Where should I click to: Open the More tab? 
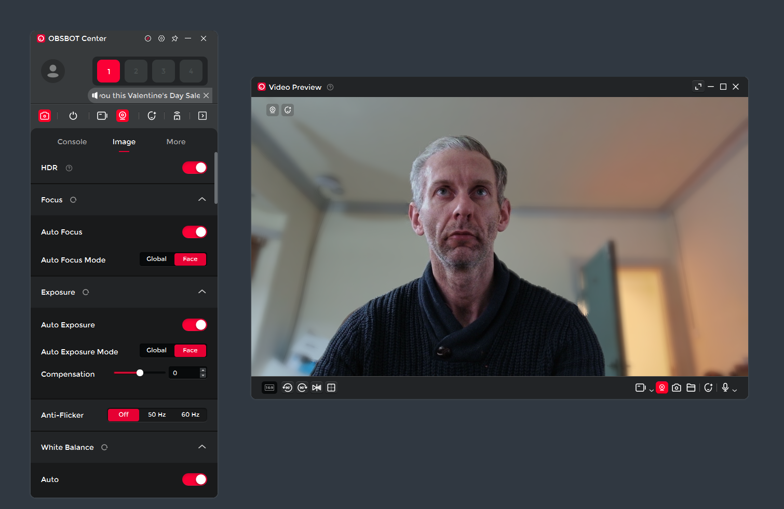coord(176,142)
